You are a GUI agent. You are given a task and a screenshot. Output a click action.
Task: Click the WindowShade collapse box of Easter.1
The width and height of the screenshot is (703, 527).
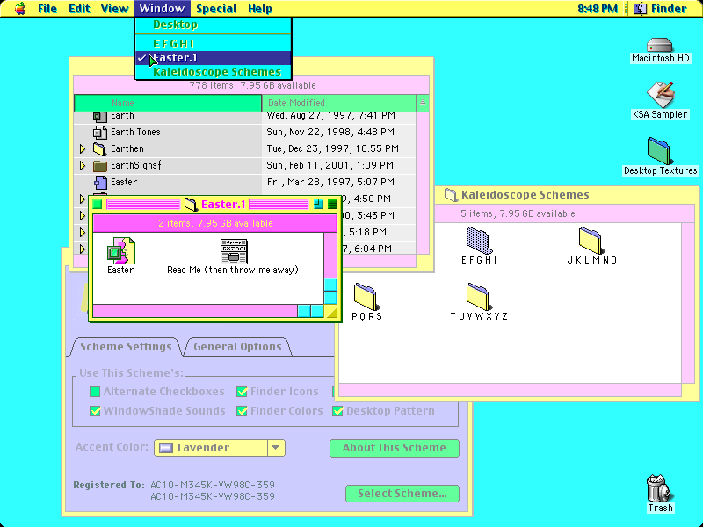pos(332,205)
